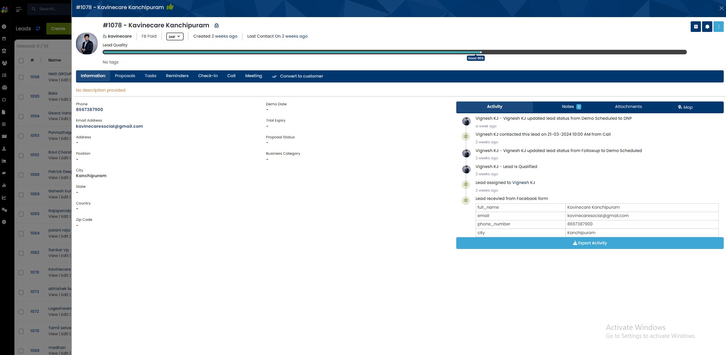Open the tasks checklist icon in sidebar
This screenshot has height=355, width=726.
coord(4,75)
